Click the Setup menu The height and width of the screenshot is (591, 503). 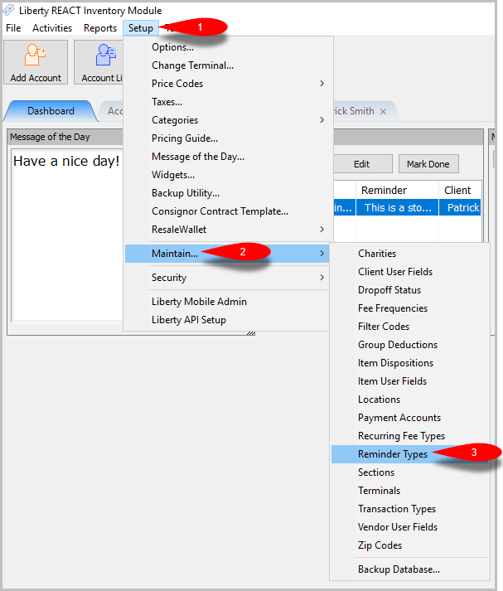[x=141, y=28]
